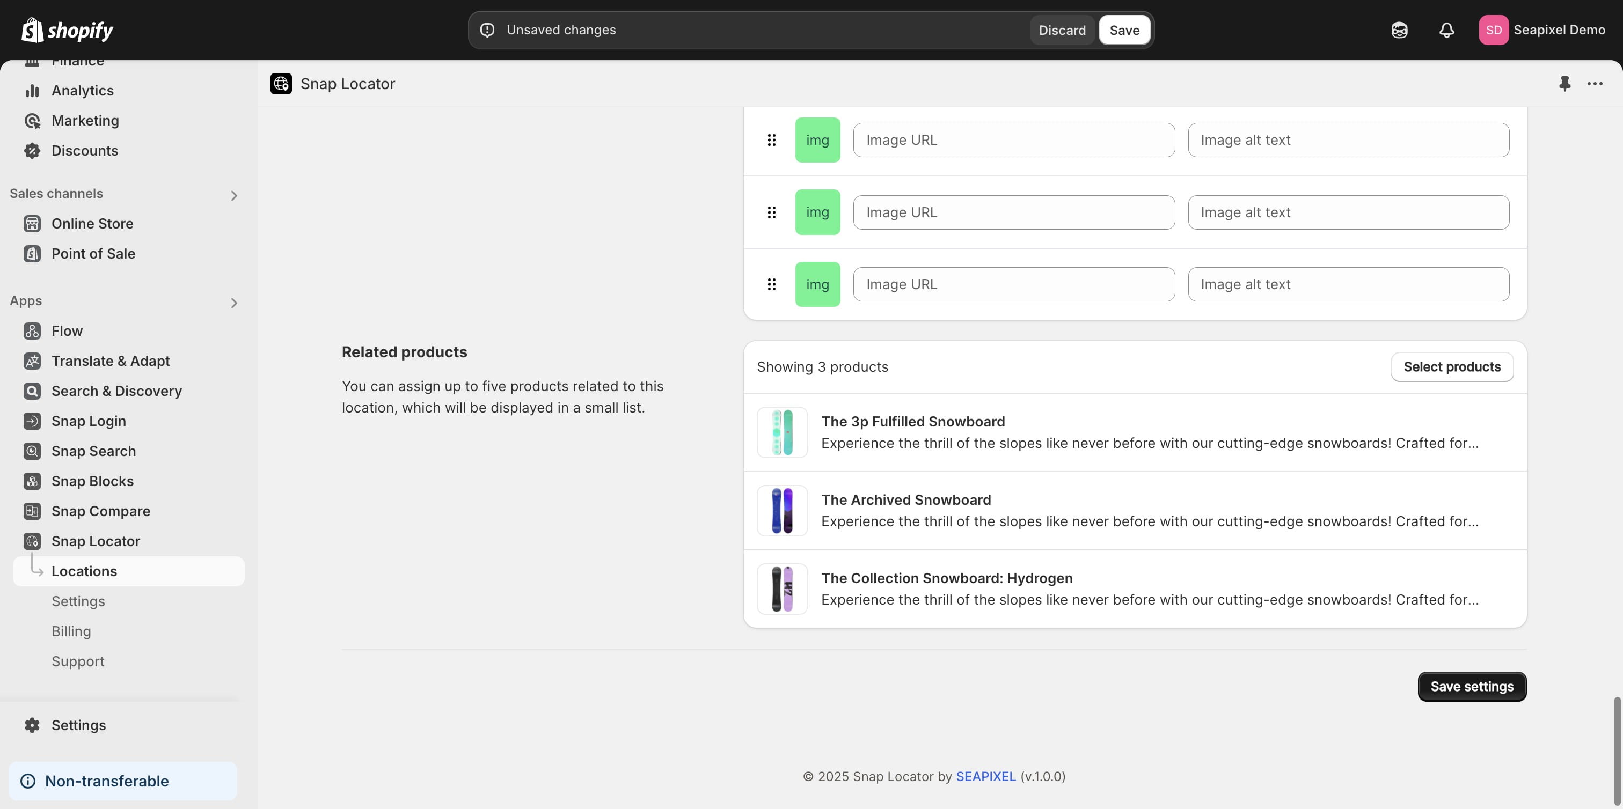Viewport: 1623px width, 809px height.
Task: Click the green img placeholder in second row
Action: [817, 212]
